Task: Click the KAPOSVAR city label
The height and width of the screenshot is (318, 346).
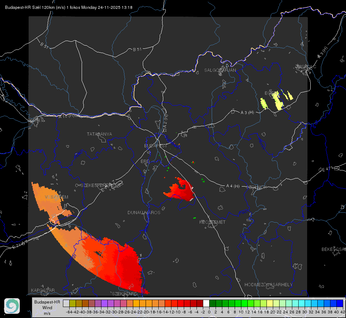Action: click(x=43, y=290)
